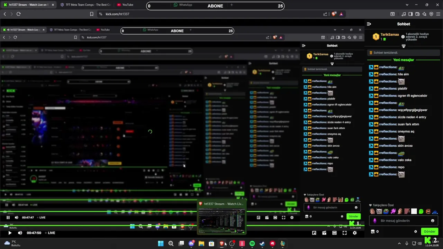Open system volume speaker tray icon
Screen dimensions: 443x249
(420, 243)
